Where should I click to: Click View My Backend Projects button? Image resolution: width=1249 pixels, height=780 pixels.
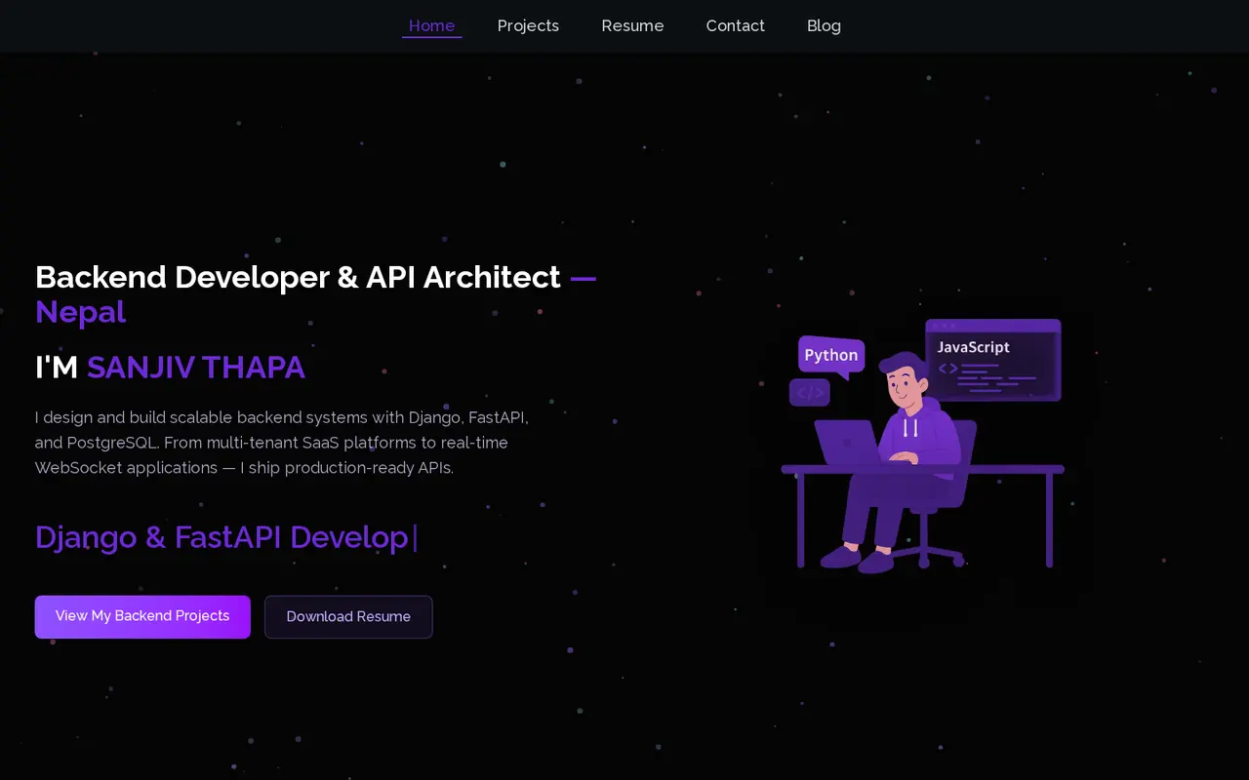pyautogui.click(x=142, y=616)
